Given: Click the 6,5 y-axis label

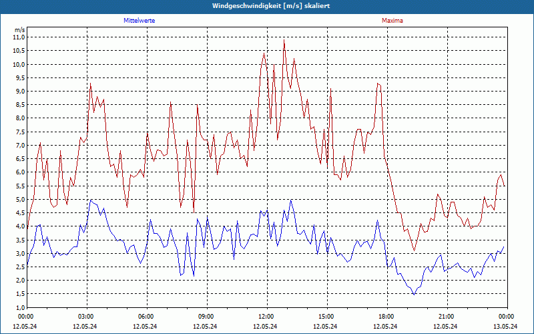Looking at the screenshot, I should pos(21,159).
